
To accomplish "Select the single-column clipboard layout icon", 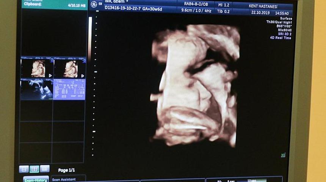I will coord(24,169).
